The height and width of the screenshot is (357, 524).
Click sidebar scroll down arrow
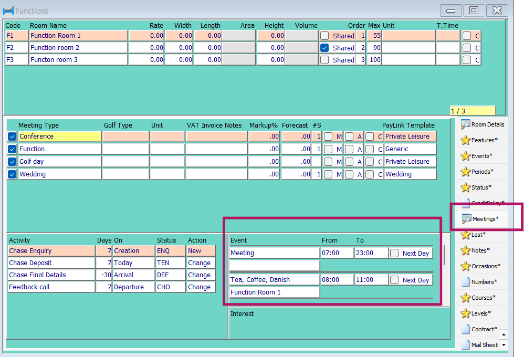[x=504, y=344]
